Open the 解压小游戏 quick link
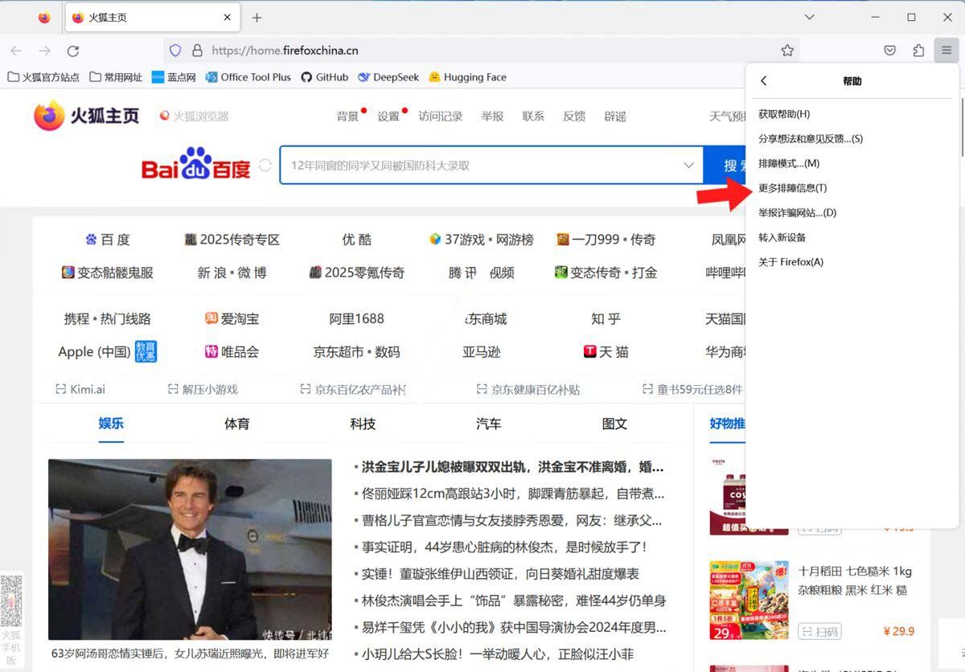 (203, 389)
